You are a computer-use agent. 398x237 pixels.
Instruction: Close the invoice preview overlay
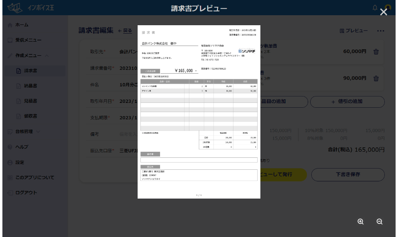pyautogui.click(x=383, y=12)
